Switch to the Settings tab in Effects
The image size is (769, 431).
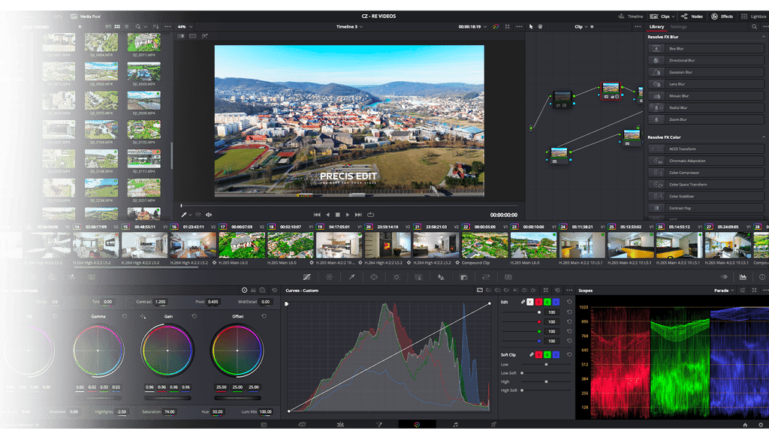[x=678, y=26]
